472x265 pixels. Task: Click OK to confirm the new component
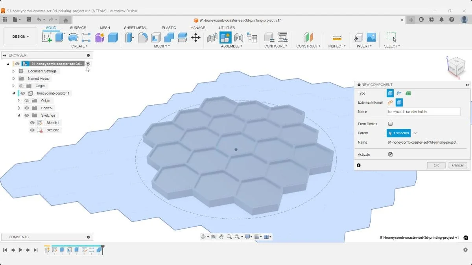point(436,165)
